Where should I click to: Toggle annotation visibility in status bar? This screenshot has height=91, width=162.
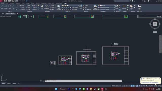click(137, 86)
